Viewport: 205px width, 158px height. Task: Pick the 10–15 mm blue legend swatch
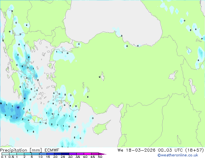tap(43, 154)
